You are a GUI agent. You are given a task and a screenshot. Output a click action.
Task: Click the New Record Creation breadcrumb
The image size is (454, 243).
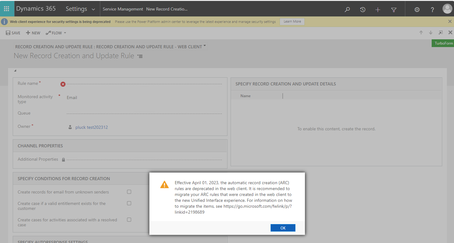(167, 9)
